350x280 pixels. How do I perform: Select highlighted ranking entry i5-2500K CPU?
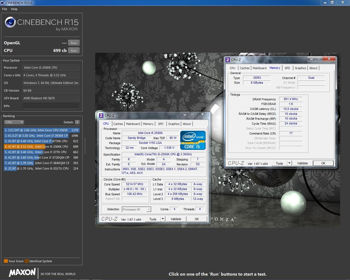(x=42, y=147)
